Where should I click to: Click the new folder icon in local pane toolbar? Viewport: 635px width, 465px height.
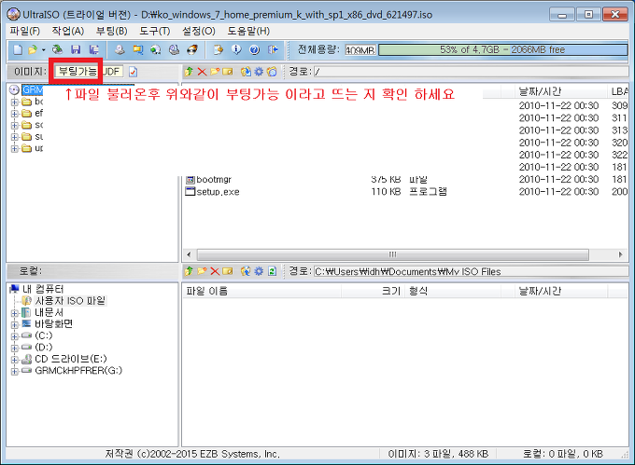[202, 271]
